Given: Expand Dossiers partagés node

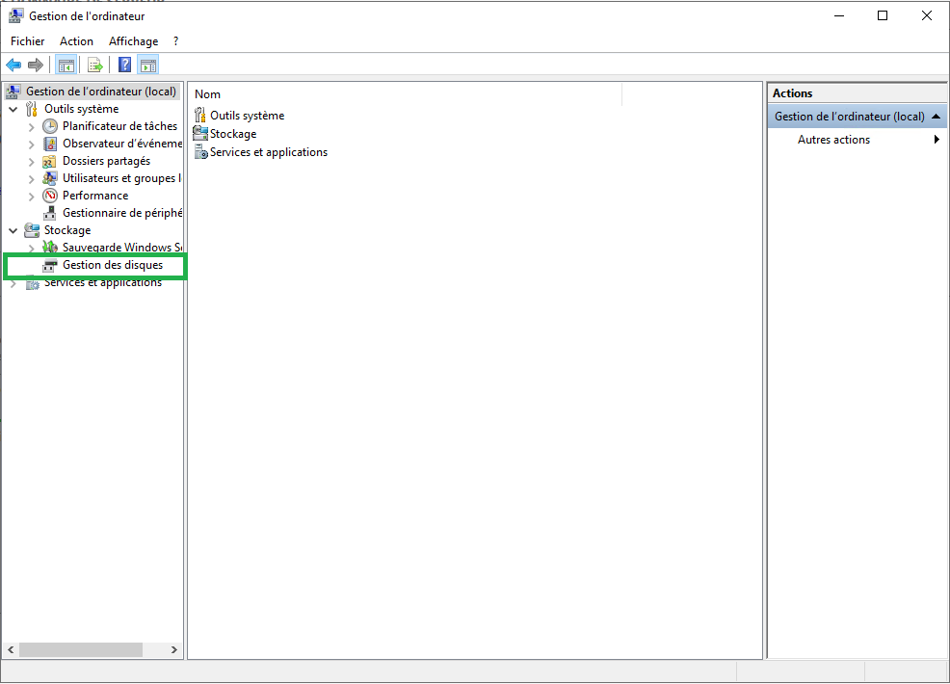Looking at the screenshot, I should (32, 162).
